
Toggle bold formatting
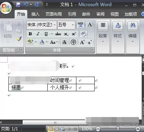[30, 34]
